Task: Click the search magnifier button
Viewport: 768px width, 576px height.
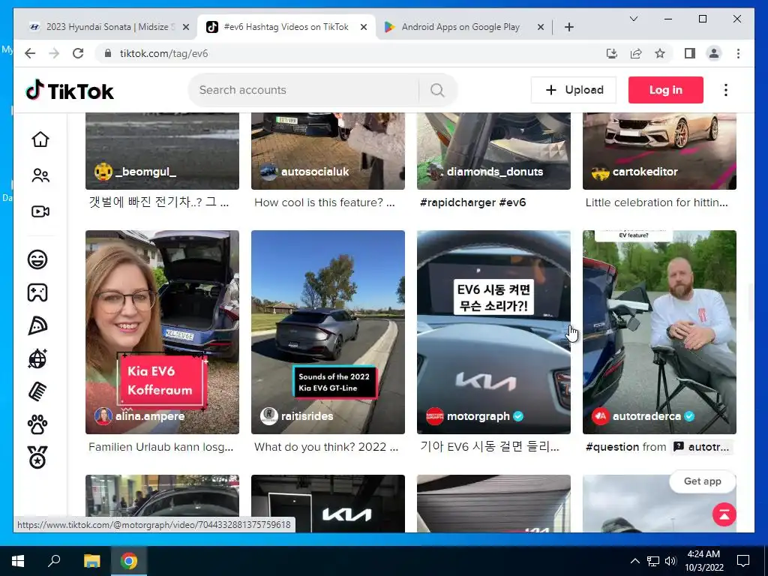Action: (437, 90)
